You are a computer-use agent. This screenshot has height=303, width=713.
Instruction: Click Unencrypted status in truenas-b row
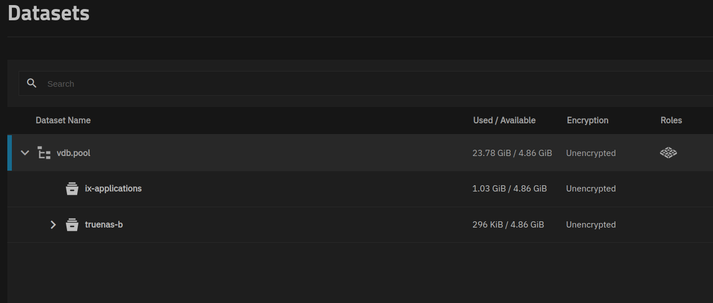pyautogui.click(x=591, y=225)
